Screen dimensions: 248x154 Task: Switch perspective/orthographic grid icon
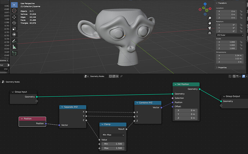pyautogui.click(x=210, y=33)
